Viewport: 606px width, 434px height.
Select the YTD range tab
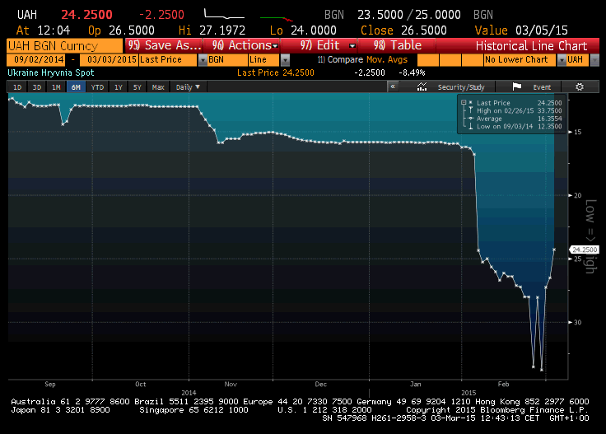tap(97, 87)
